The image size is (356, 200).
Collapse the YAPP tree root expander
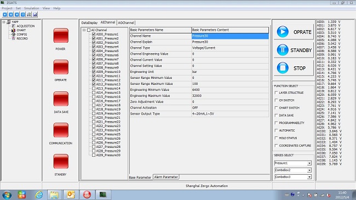coord(4,22)
